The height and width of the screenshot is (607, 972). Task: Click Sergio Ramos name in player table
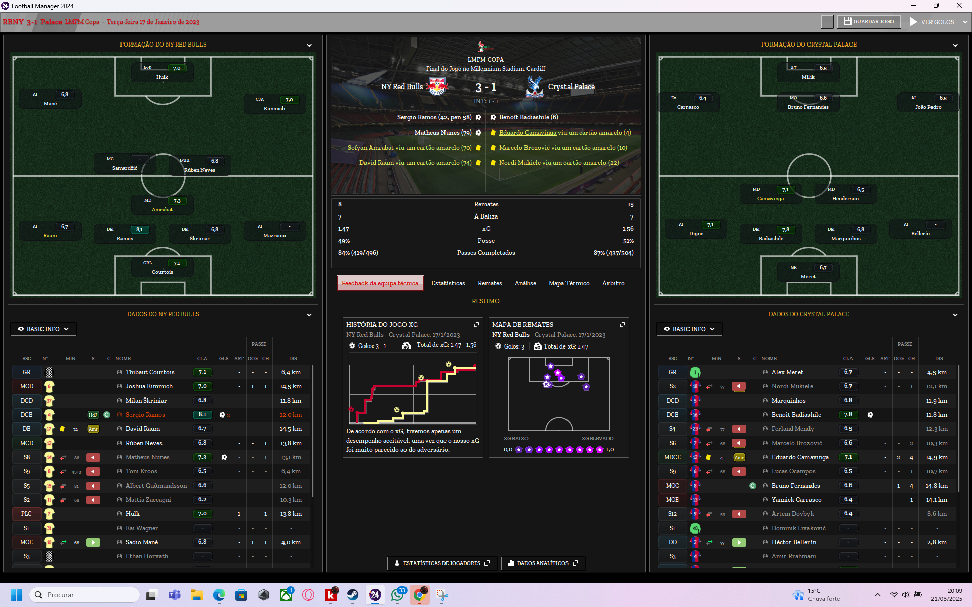click(145, 415)
